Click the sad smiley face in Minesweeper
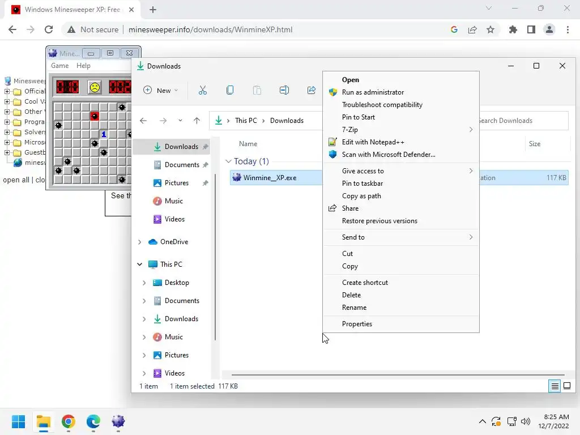580x435 pixels. pos(95,87)
